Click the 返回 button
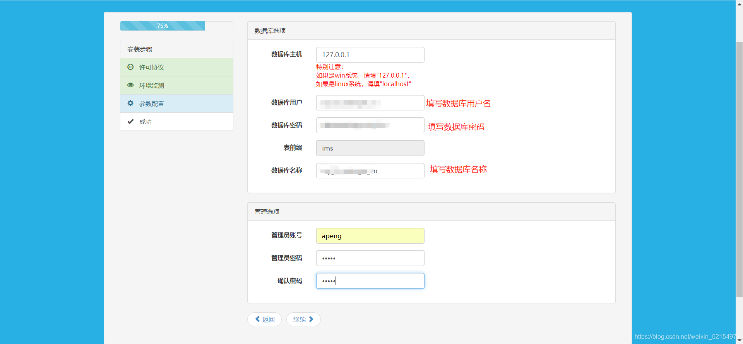Viewport: 743px width, 344px height. click(264, 319)
